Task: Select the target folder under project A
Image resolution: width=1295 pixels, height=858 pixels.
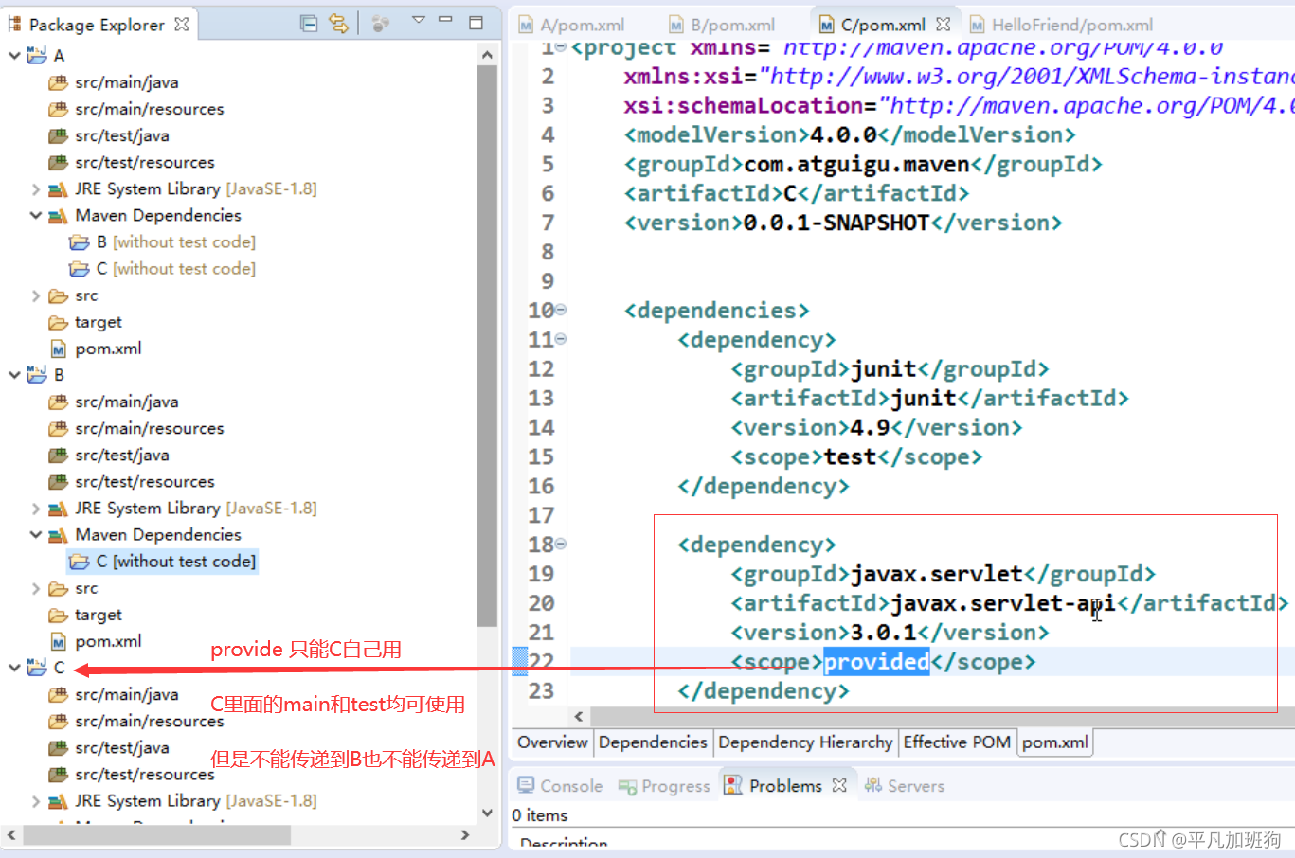Action: [x=99, y=322]
